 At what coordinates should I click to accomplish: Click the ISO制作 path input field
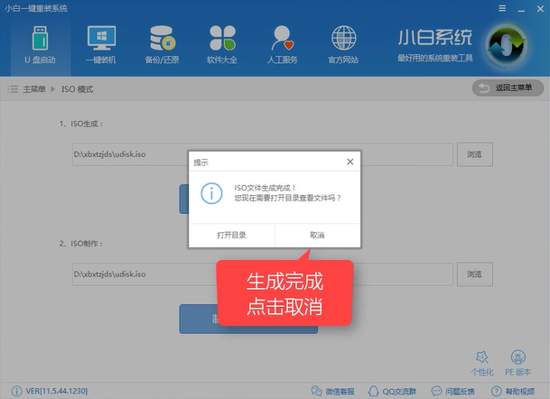pos(263,274)
